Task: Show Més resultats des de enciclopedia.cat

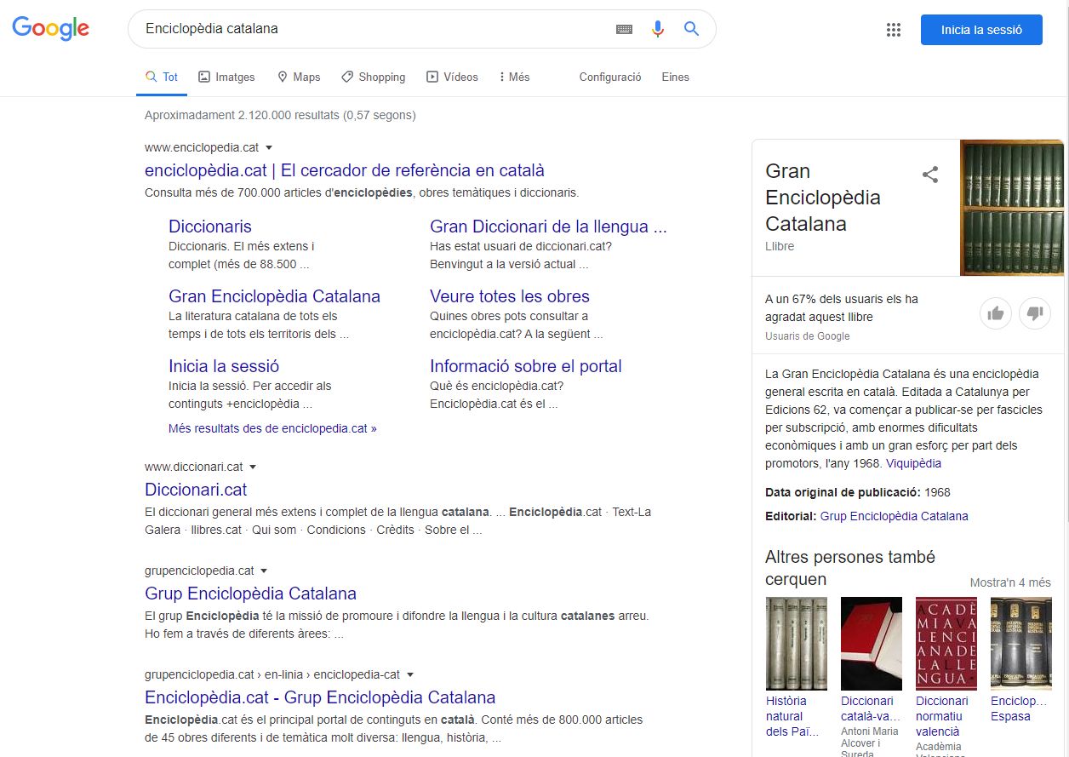Action: pyautogui.click(x=272, y=428)
